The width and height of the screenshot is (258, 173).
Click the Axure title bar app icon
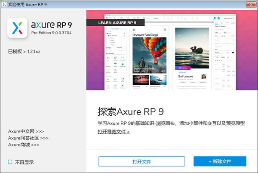point(4,4)
